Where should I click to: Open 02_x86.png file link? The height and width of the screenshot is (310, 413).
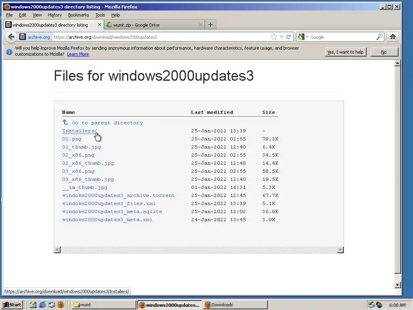click(x=78, y=155)
